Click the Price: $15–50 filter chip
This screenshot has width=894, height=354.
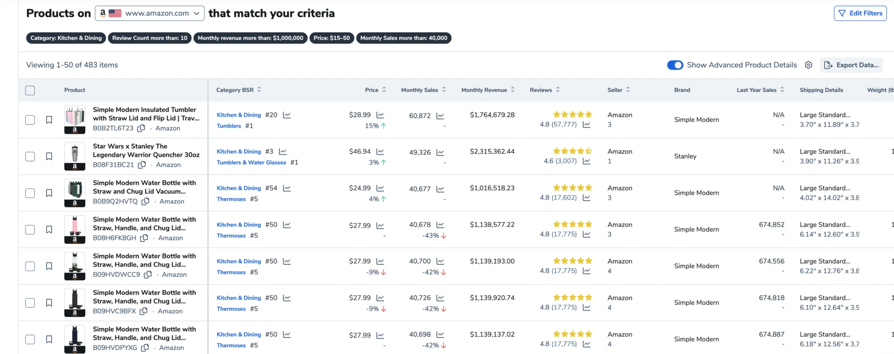coord(332,38)
